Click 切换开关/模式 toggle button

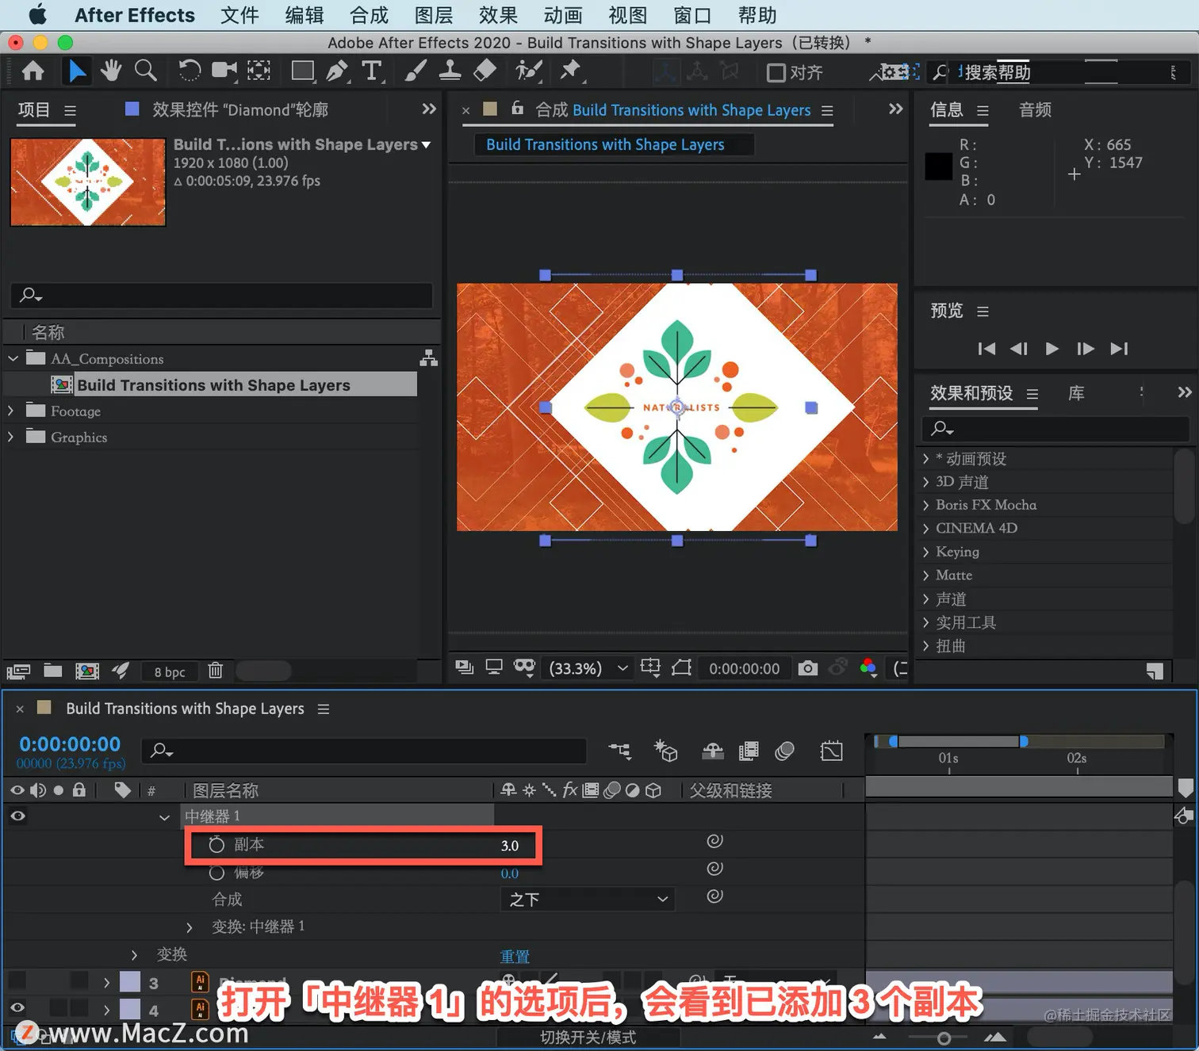[588, 1038]
